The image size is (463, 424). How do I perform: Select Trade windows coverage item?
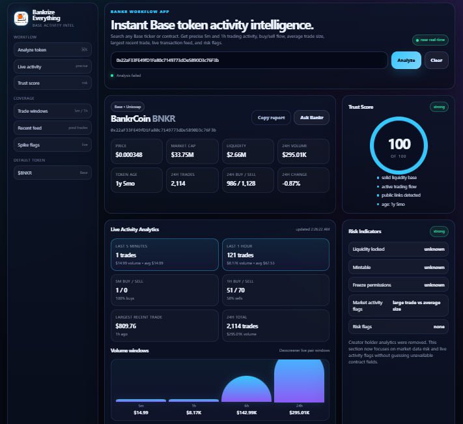tap(53, 111)
